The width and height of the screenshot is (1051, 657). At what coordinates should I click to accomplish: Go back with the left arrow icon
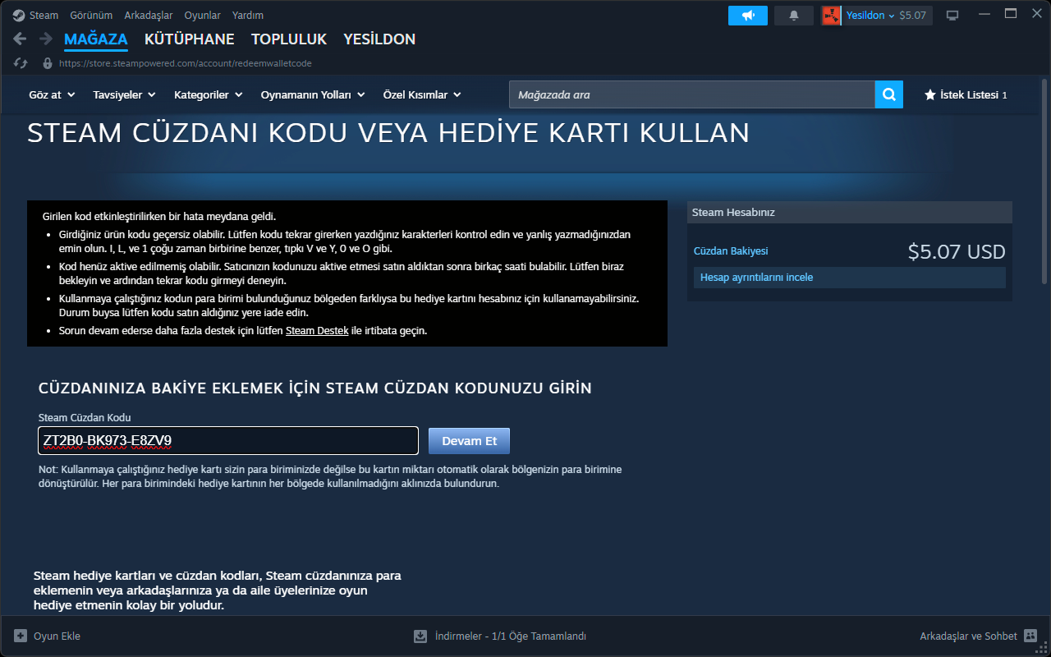click(x=21, y=39)
